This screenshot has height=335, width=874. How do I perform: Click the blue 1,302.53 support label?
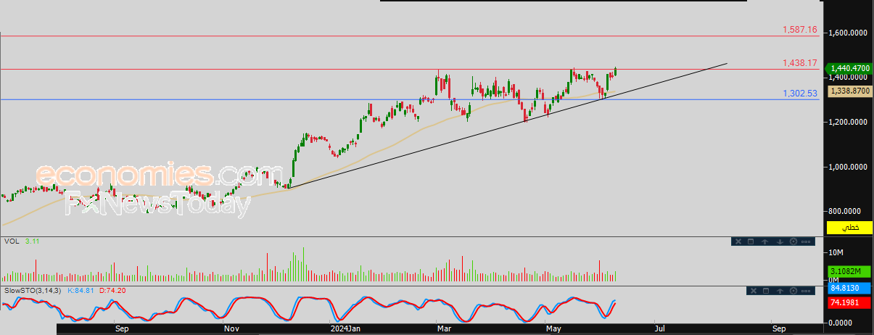[x=800, y=94]
